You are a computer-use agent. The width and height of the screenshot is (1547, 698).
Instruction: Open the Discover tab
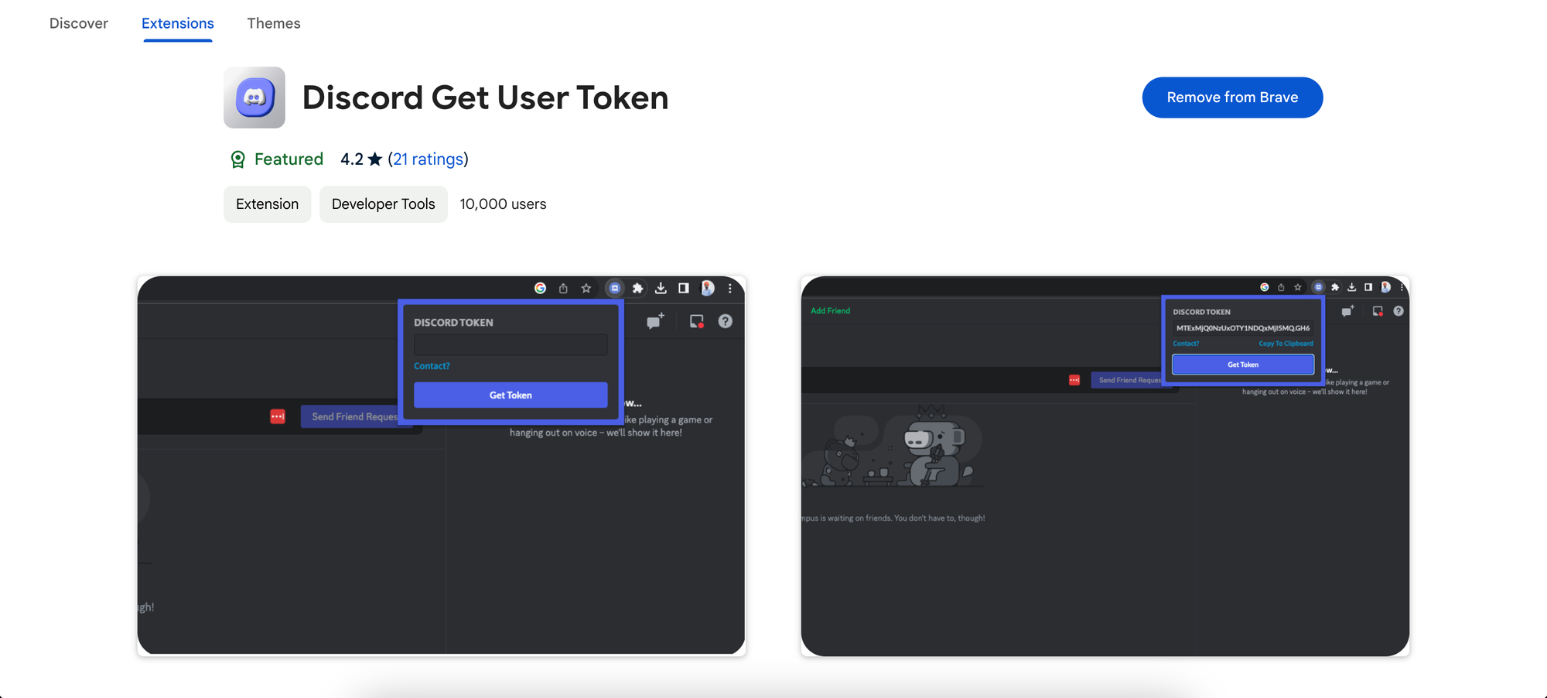(78, 23)
